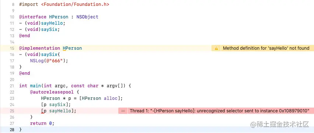This screenshot has width=314, height=133.
Task: Click the @interface keyword on line 10
Action: pos(33,17)
